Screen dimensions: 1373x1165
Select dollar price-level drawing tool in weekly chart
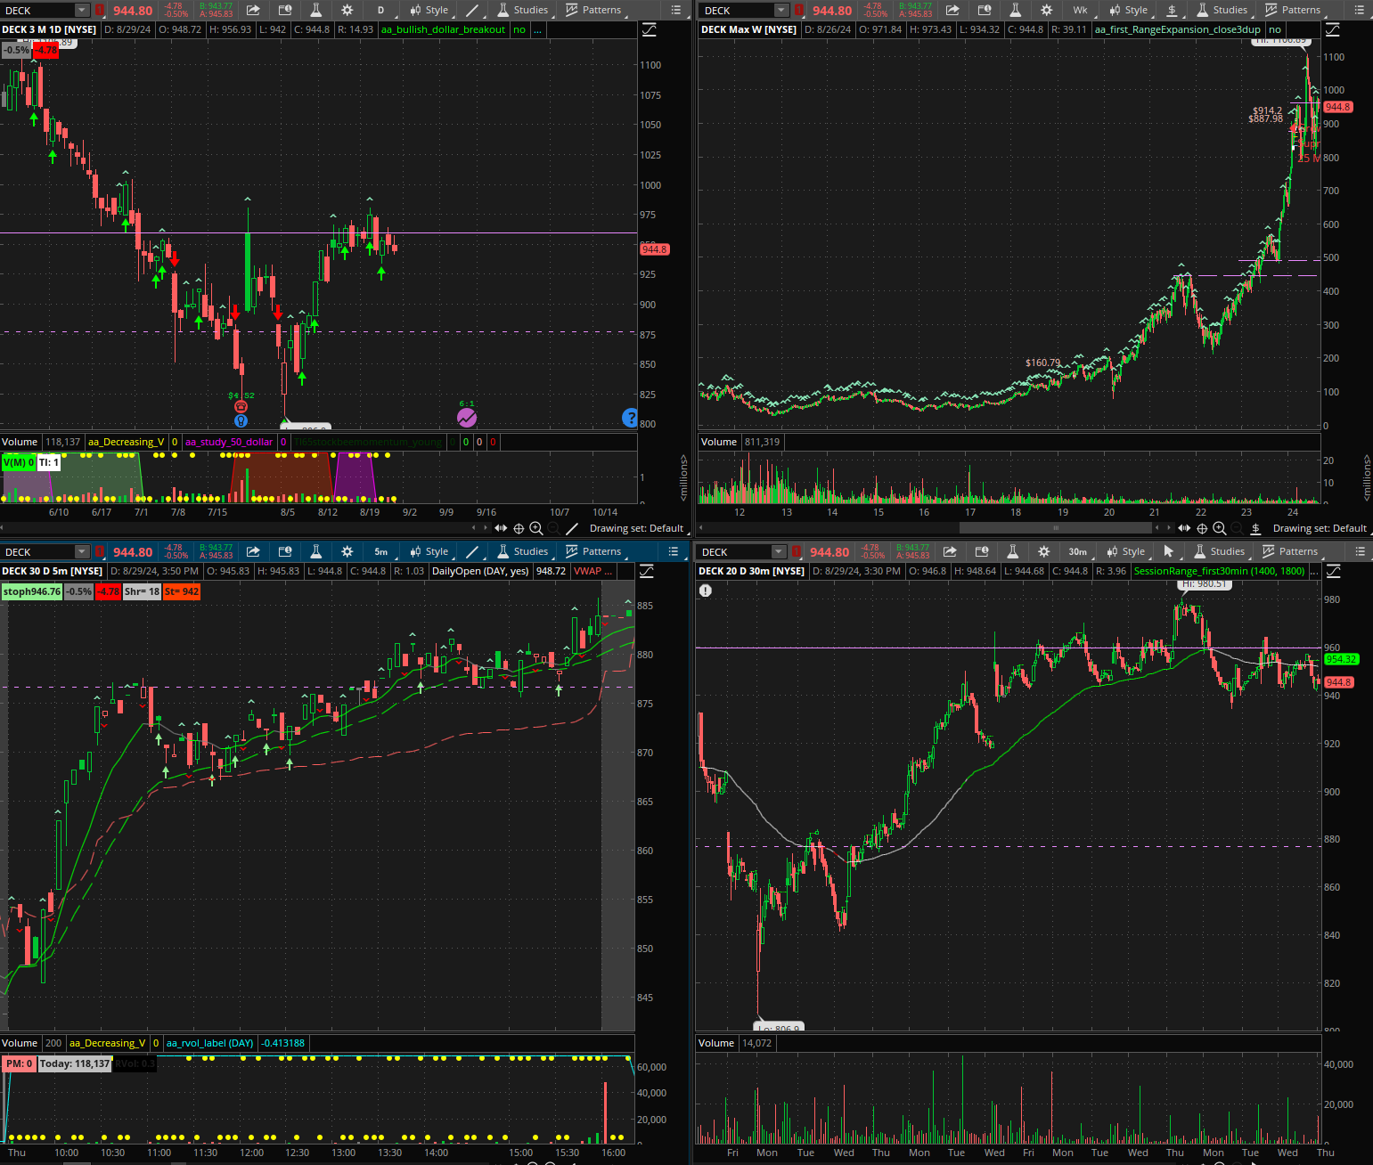click(x=1172, y=10)
